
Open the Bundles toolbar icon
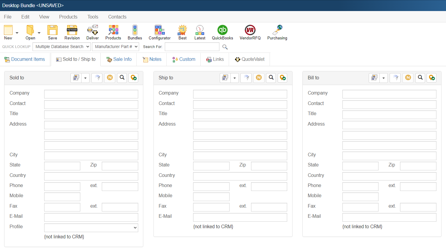click(x=135, y=30)
